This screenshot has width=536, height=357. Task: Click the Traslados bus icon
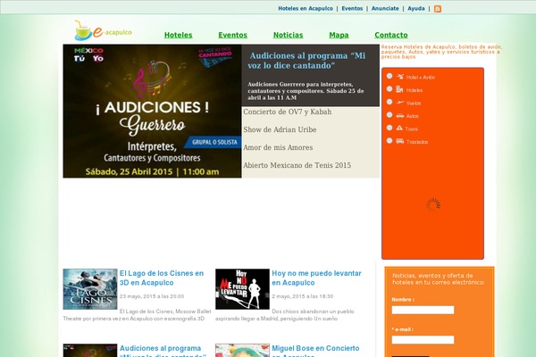pyautogui.click(x=400, y=141)
